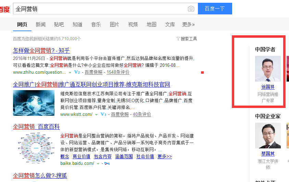Switch to the 文库 tab
Screen dimensions: 289x182
point(170,24)
